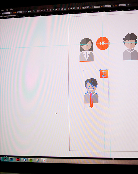Viewport: 138px width, 174px height.
Task: Expand the arrange documents dropdown
Action: pyautogui.click(x=12, y=9)
